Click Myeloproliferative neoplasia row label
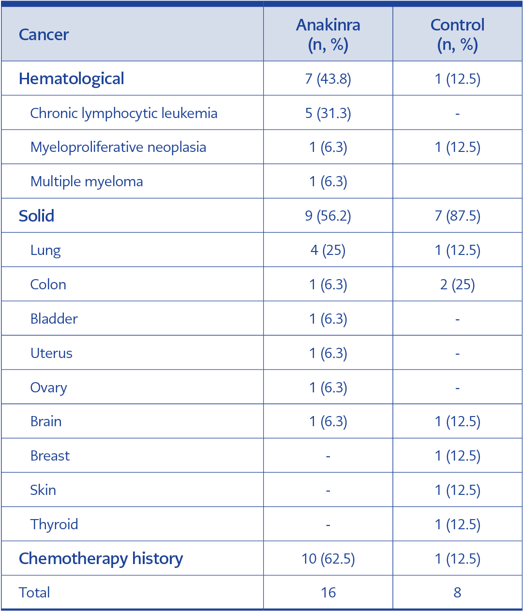 (x=118, y=147)
